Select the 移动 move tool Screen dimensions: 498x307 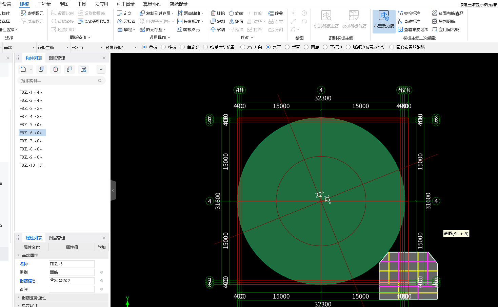pos(218,29)
